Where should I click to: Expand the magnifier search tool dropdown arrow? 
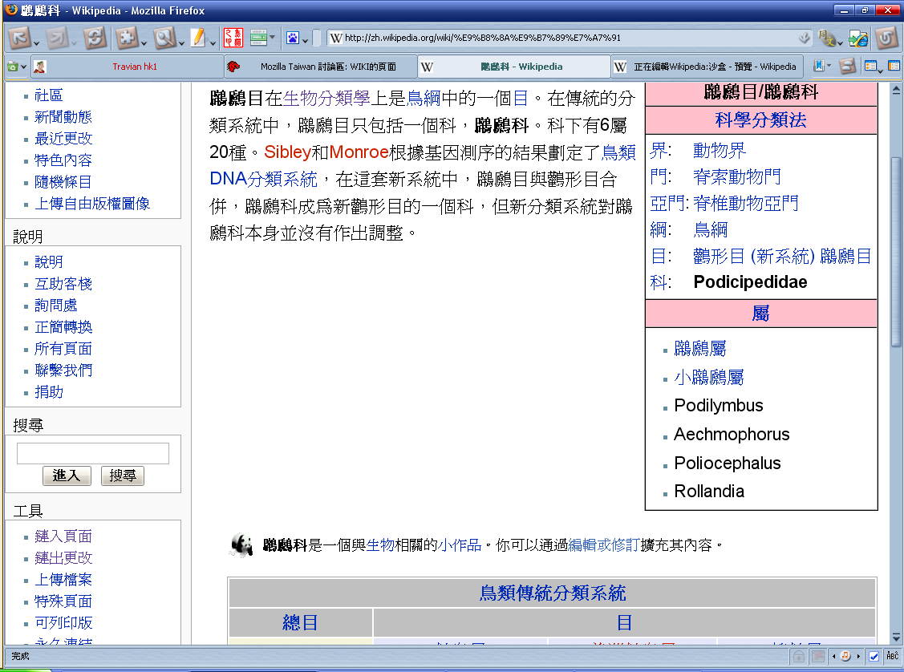(x=180, y=41)
